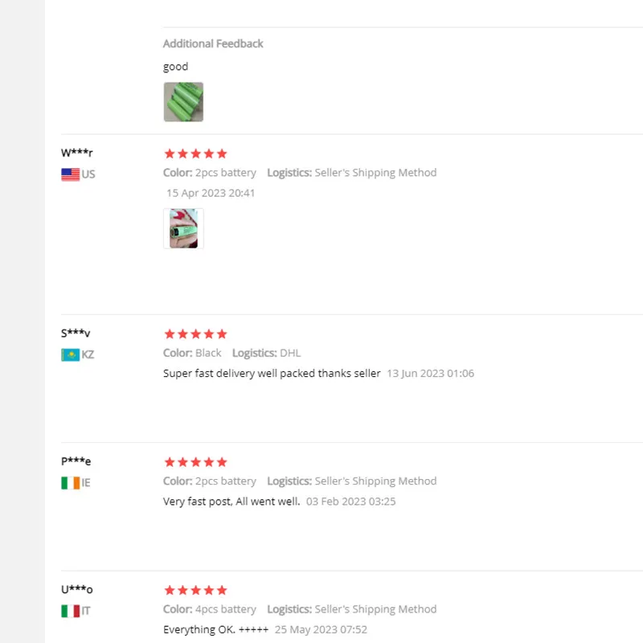Click the Ireland flag icon
The height and width of the screenshot is (643, 643).
click(x=71, y=483)
